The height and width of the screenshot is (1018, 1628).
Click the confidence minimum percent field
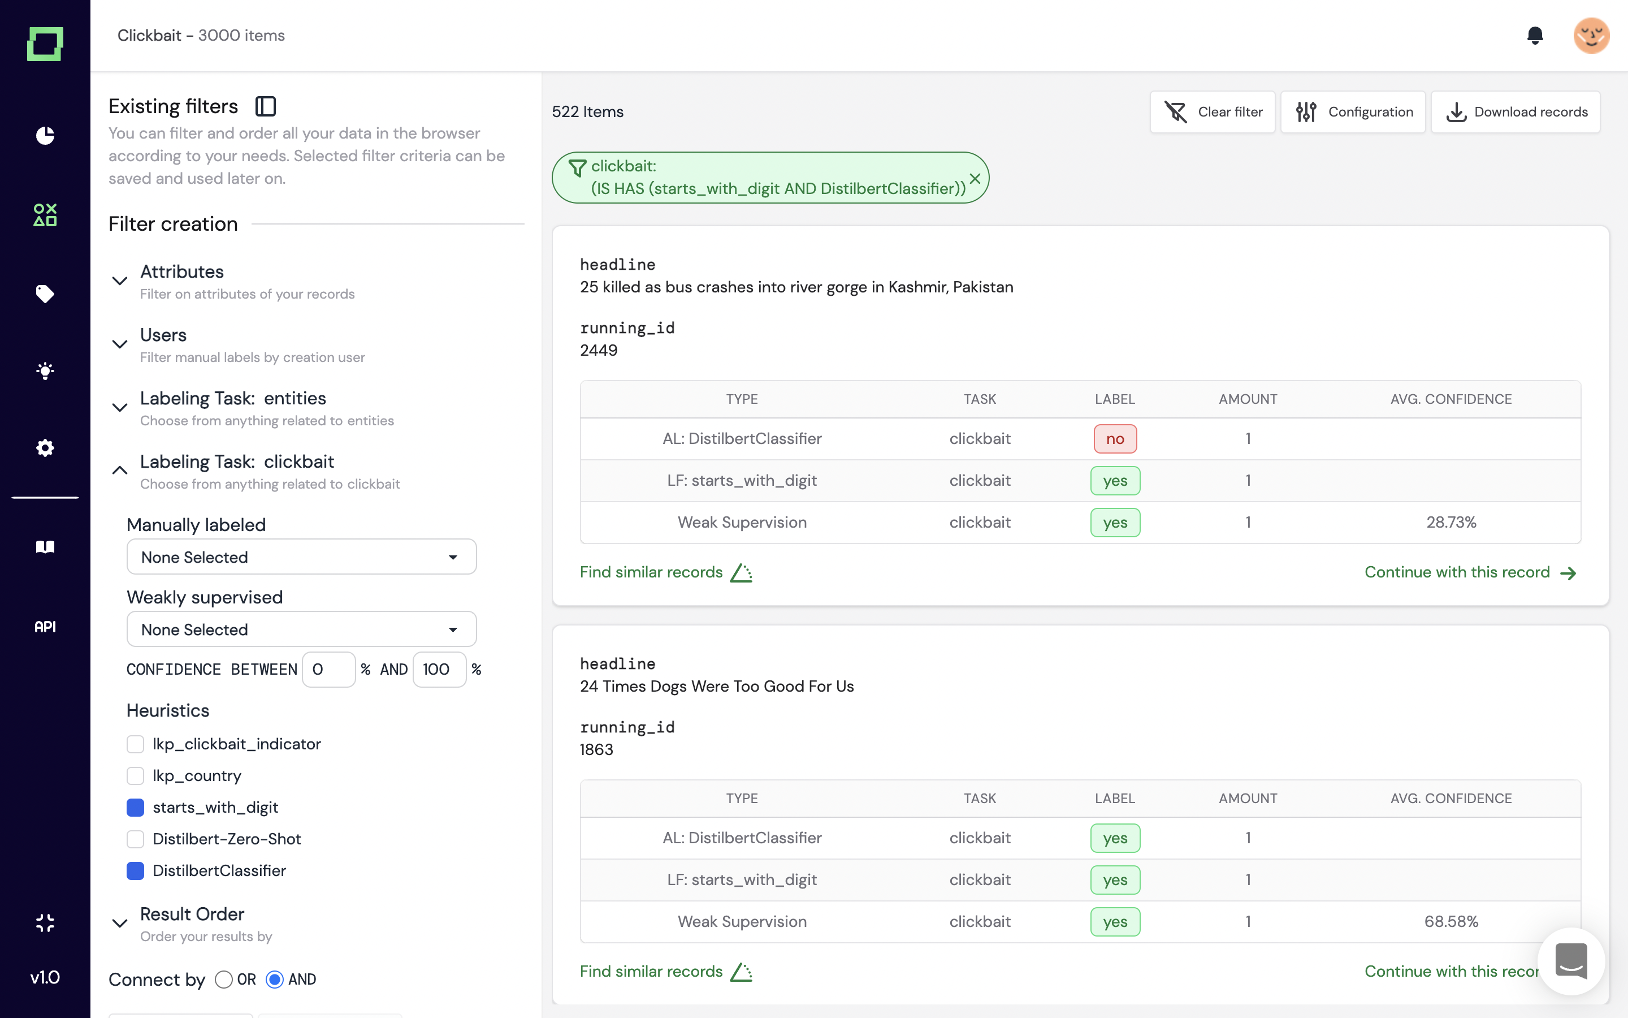click(x=328, y=669)
